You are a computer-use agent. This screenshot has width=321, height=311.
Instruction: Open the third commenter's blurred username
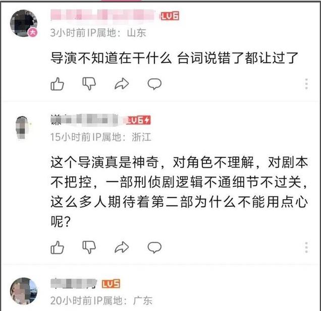[x=74, y=283]
